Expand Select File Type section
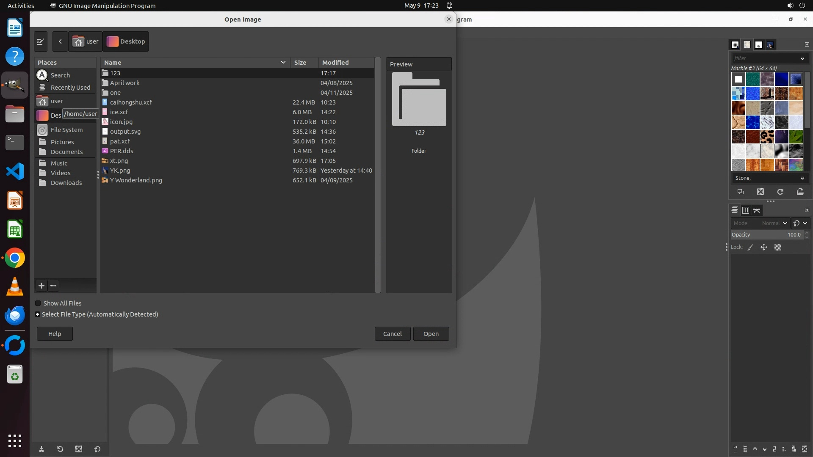The image size is (813, 457). click(x=38, y=314)
